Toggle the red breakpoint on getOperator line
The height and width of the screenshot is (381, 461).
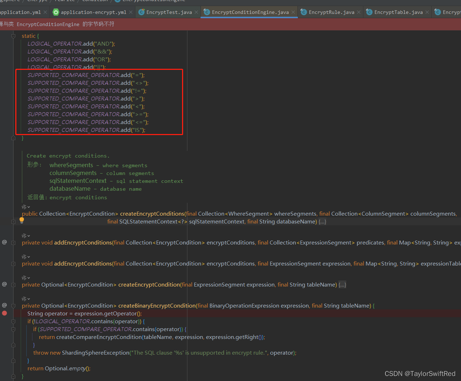pyautogui.click(x=5, y=313)
